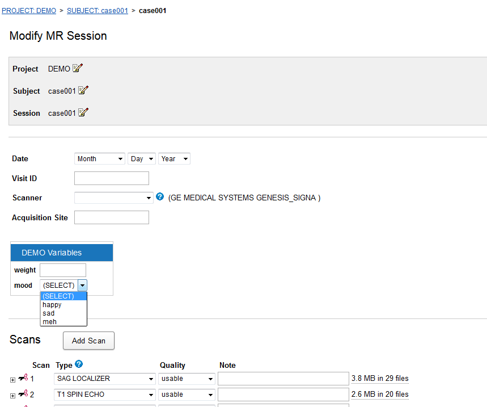487x407 pixels.
Task: Follow the PROJECT: DEMO breadcrumb link
Action: (29, 11)
